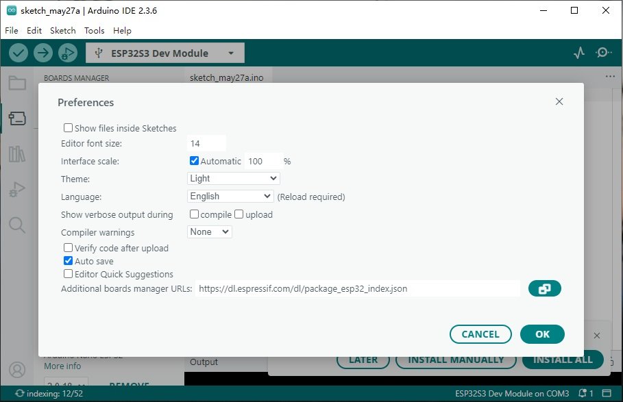Open Library Manager in the sidebar
Image resolution: width=623 pixels, height=402 pixels.
point(17,153)
